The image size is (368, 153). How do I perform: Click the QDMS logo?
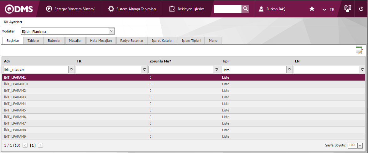point(19,9)
